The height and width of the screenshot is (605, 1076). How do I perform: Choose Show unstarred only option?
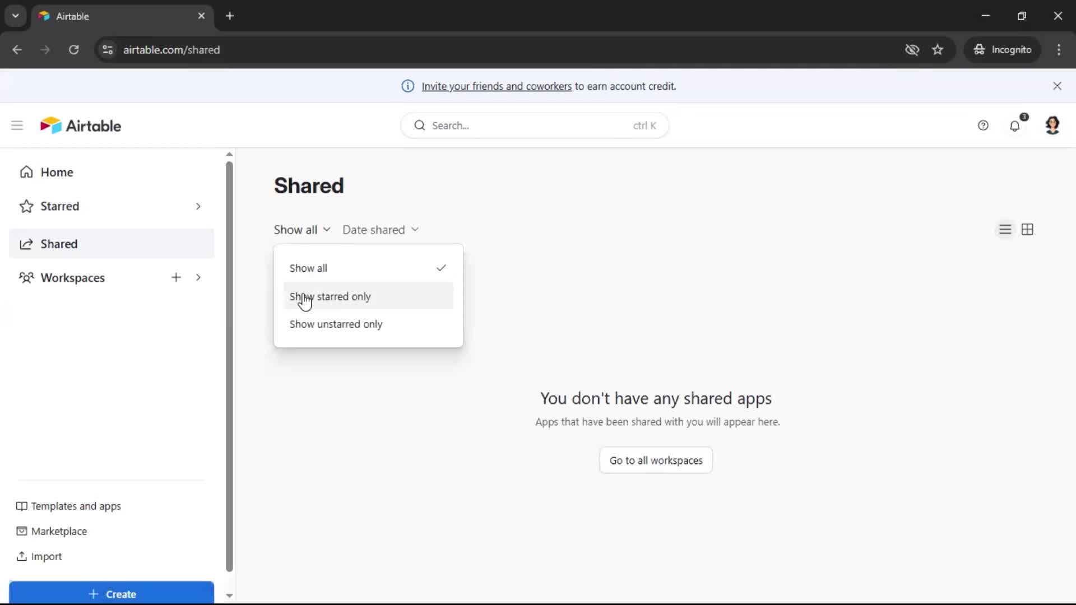[x=368, y=324]
